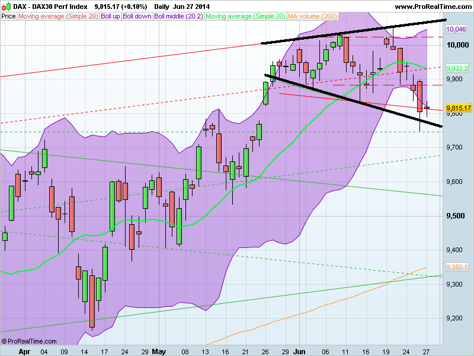This screenshot has width=474, height=356.
Task: Click the 9,300 price axis label
Action: pyautogui.click(x=454, y=284)
